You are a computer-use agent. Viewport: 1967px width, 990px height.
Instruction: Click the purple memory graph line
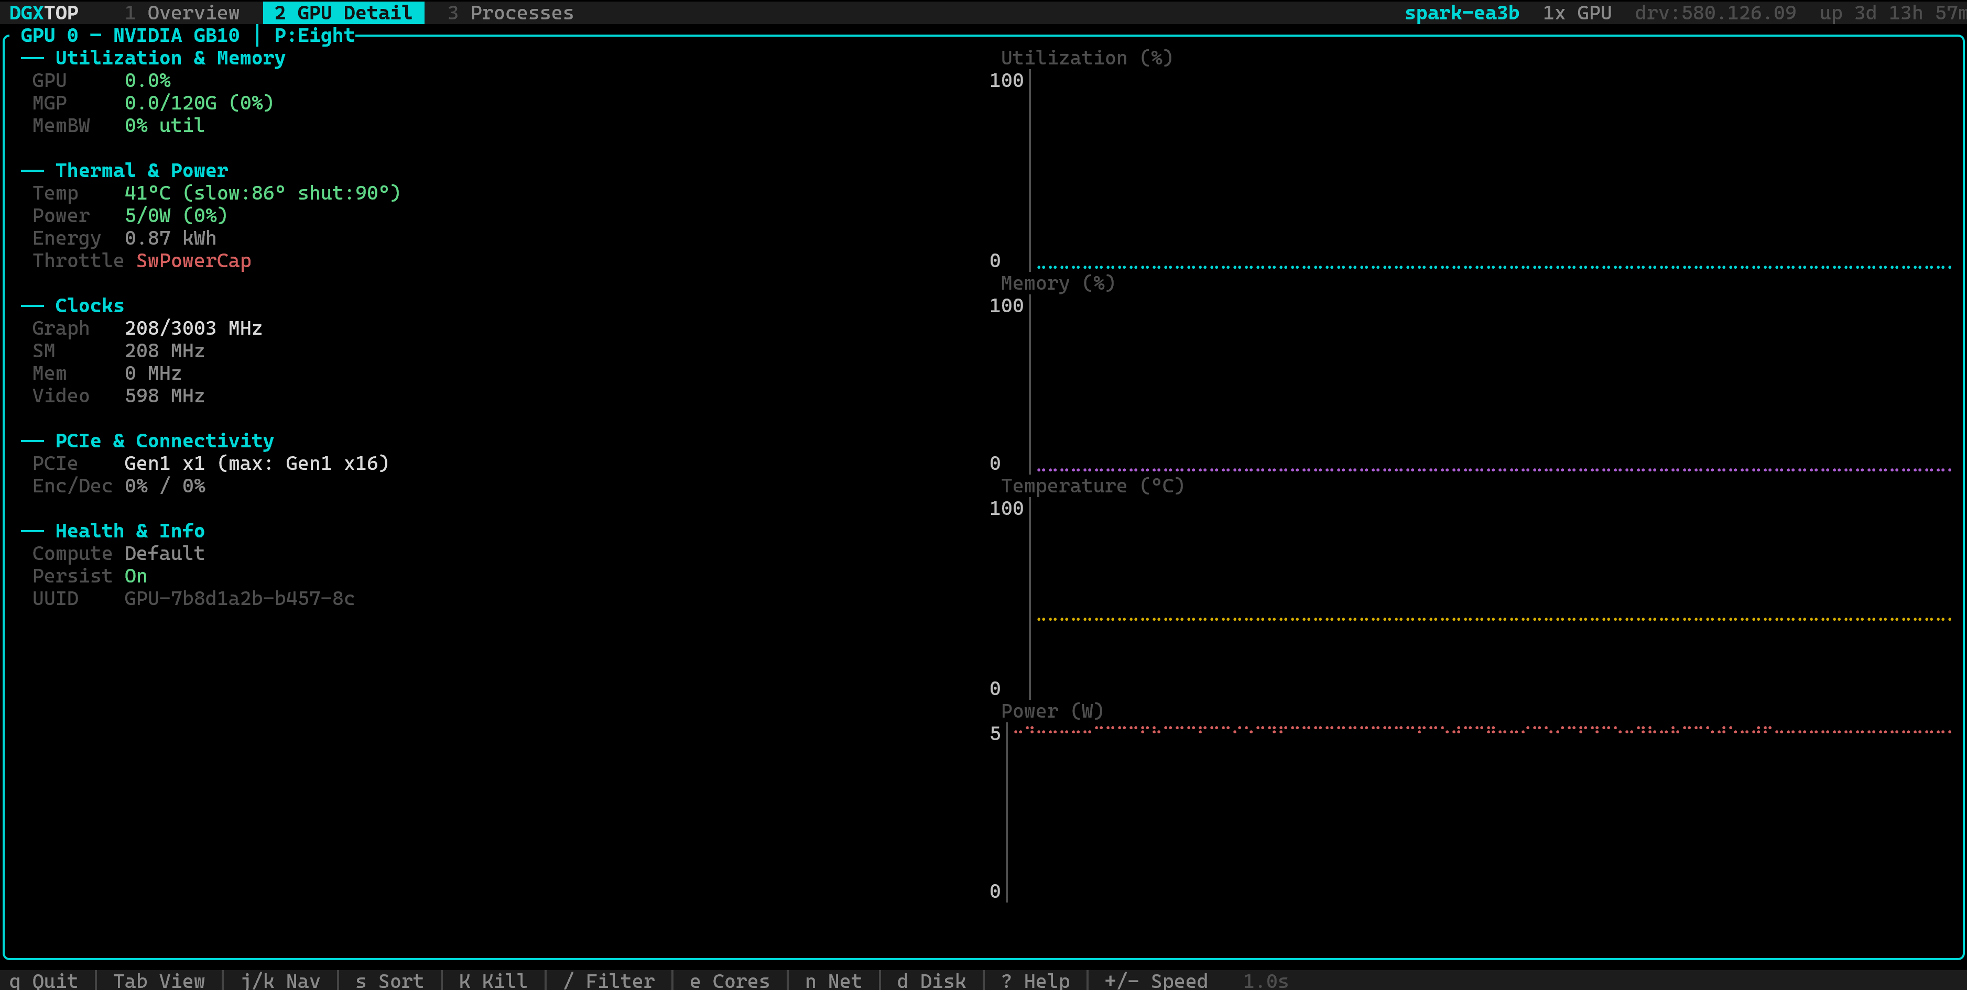[x=1494, y=469]
